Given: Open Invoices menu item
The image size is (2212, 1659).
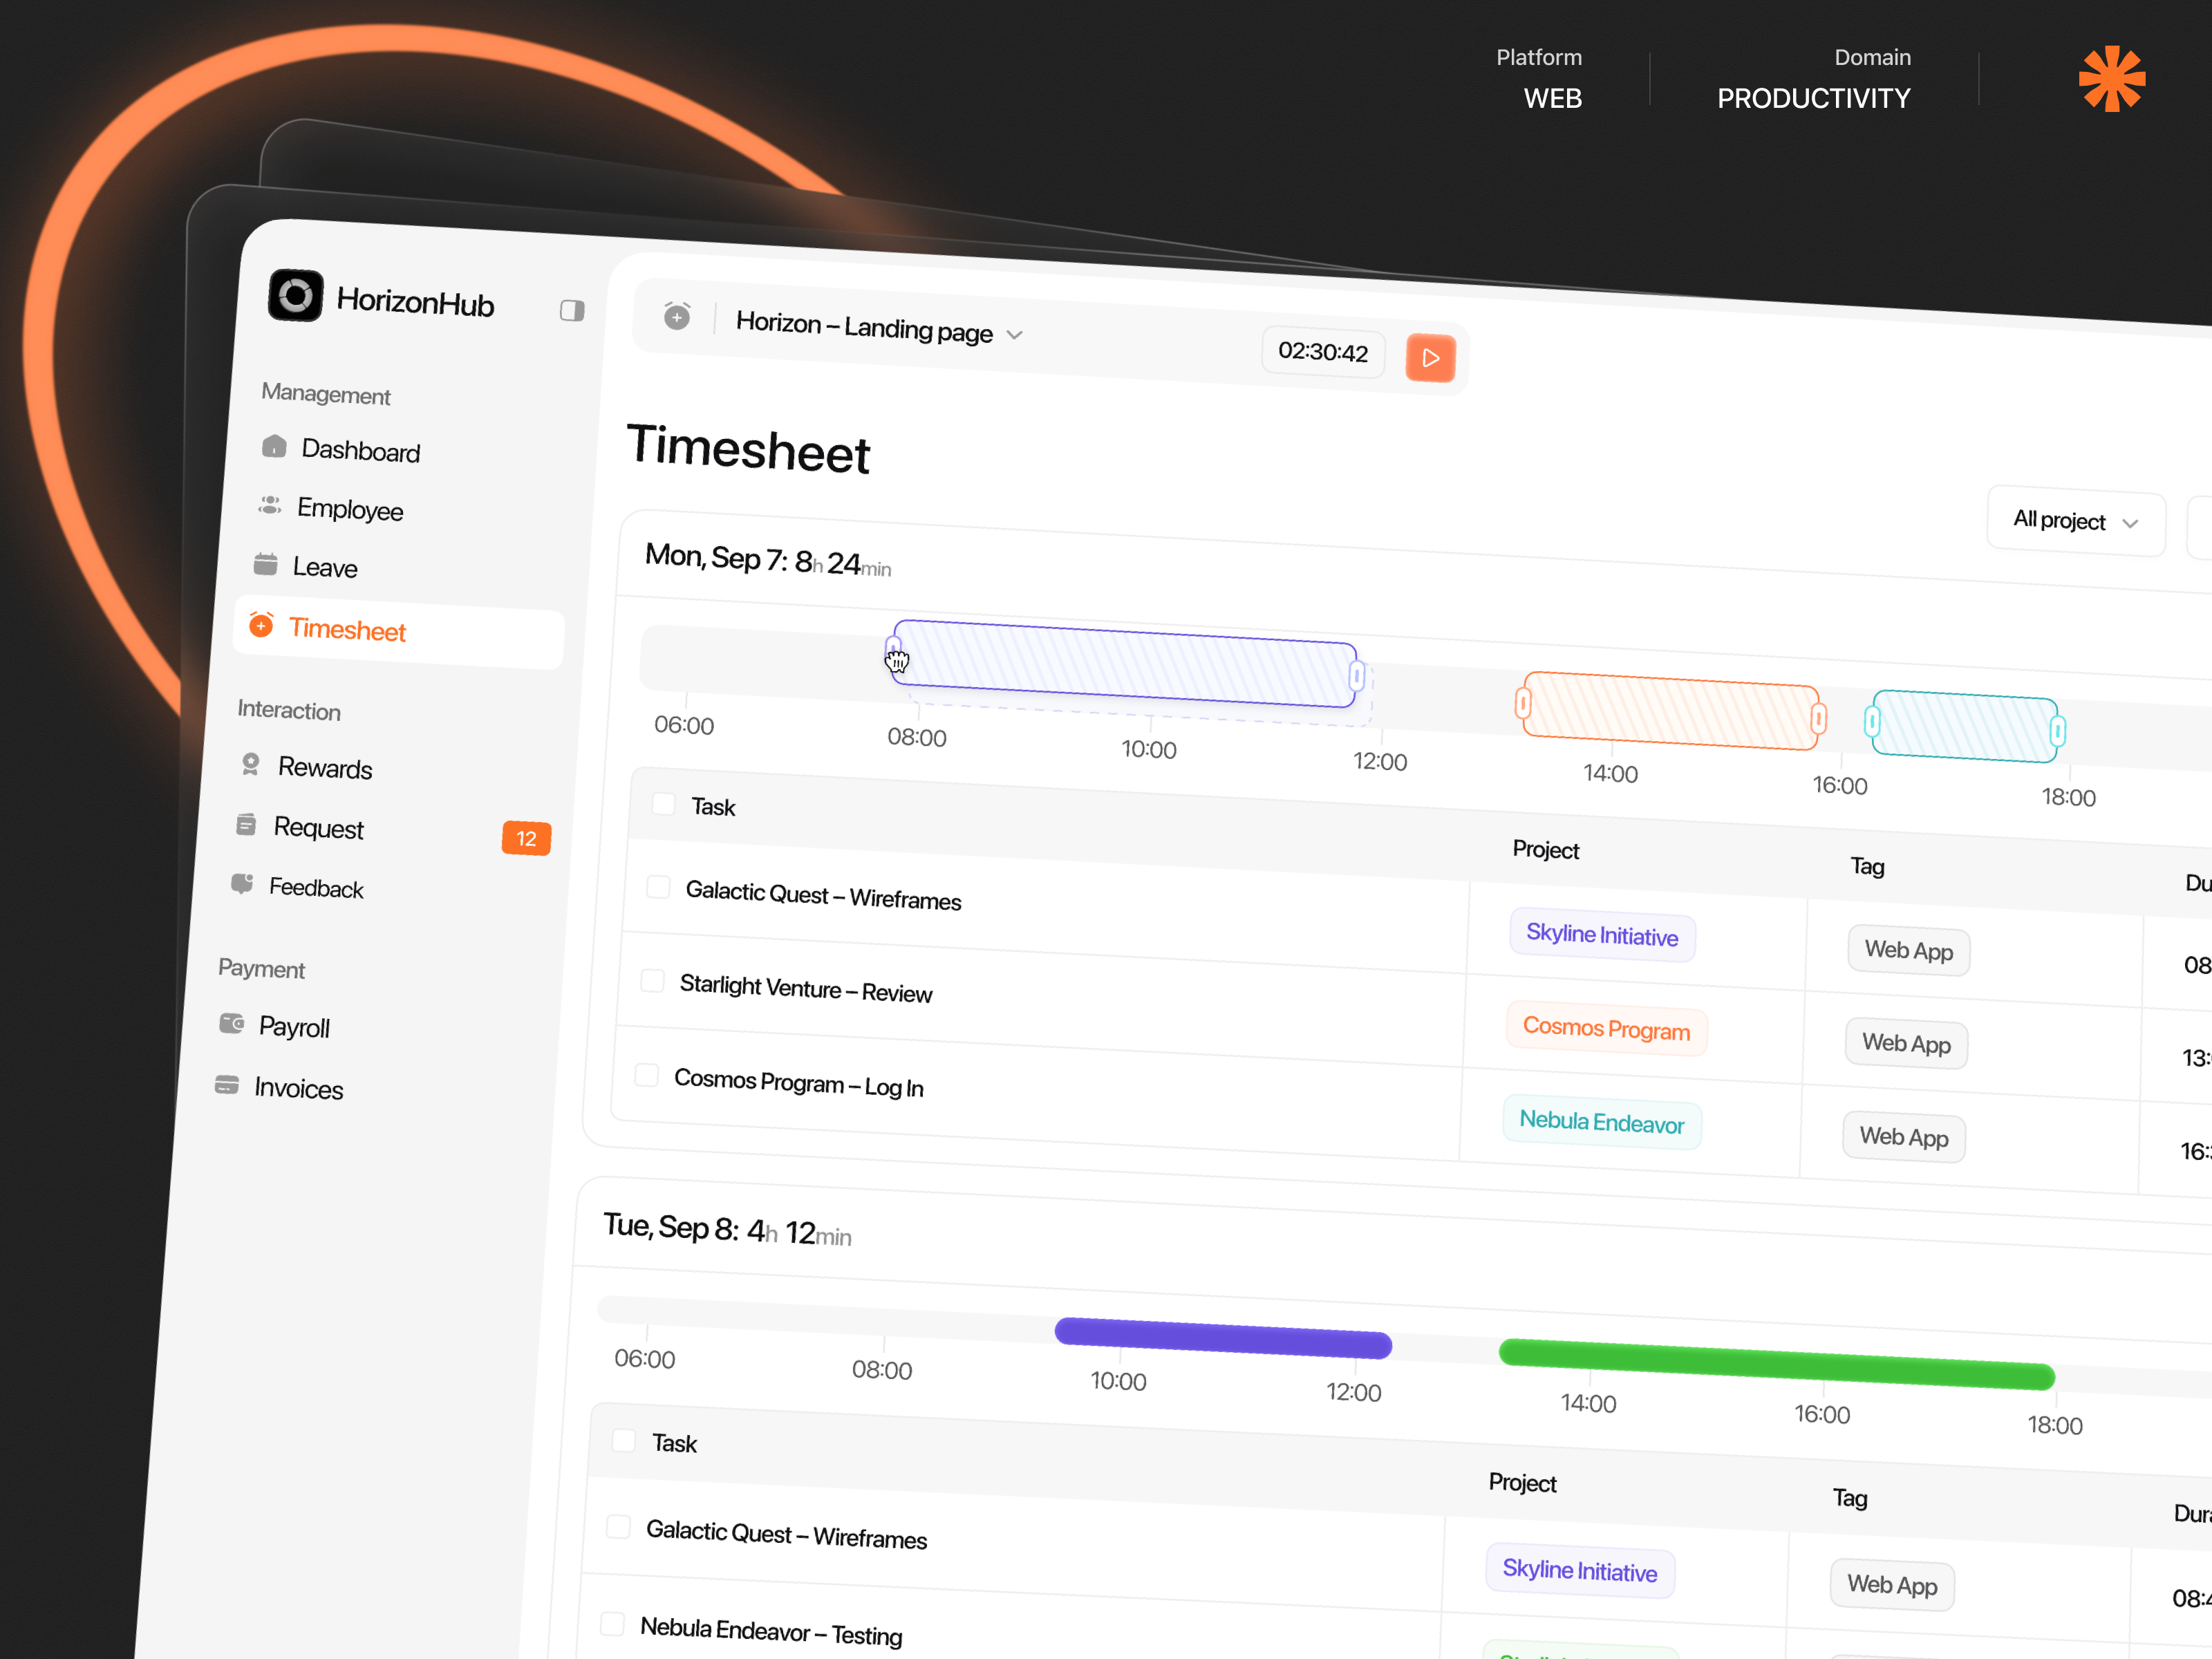Looking at the screenshot, I should click(x=298, y=1088).
